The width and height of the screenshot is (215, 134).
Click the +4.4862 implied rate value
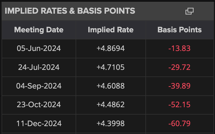111,105
